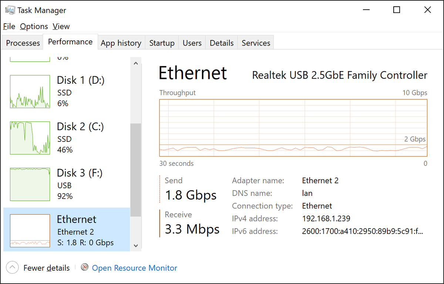Select the Disk 1 (D:) graph thumbnail
The height and width of the screenshot is (284, 444).
tap(30, 91)
